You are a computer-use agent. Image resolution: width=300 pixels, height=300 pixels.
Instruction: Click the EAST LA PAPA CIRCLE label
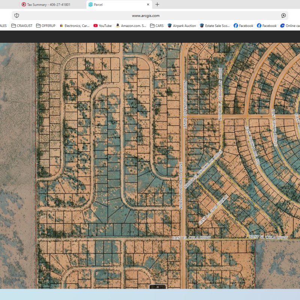tap(213, 210)
